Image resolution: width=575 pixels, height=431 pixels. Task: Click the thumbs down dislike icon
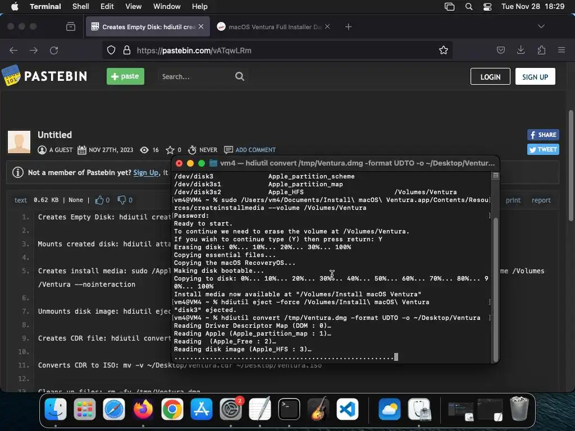coord(121,200)
